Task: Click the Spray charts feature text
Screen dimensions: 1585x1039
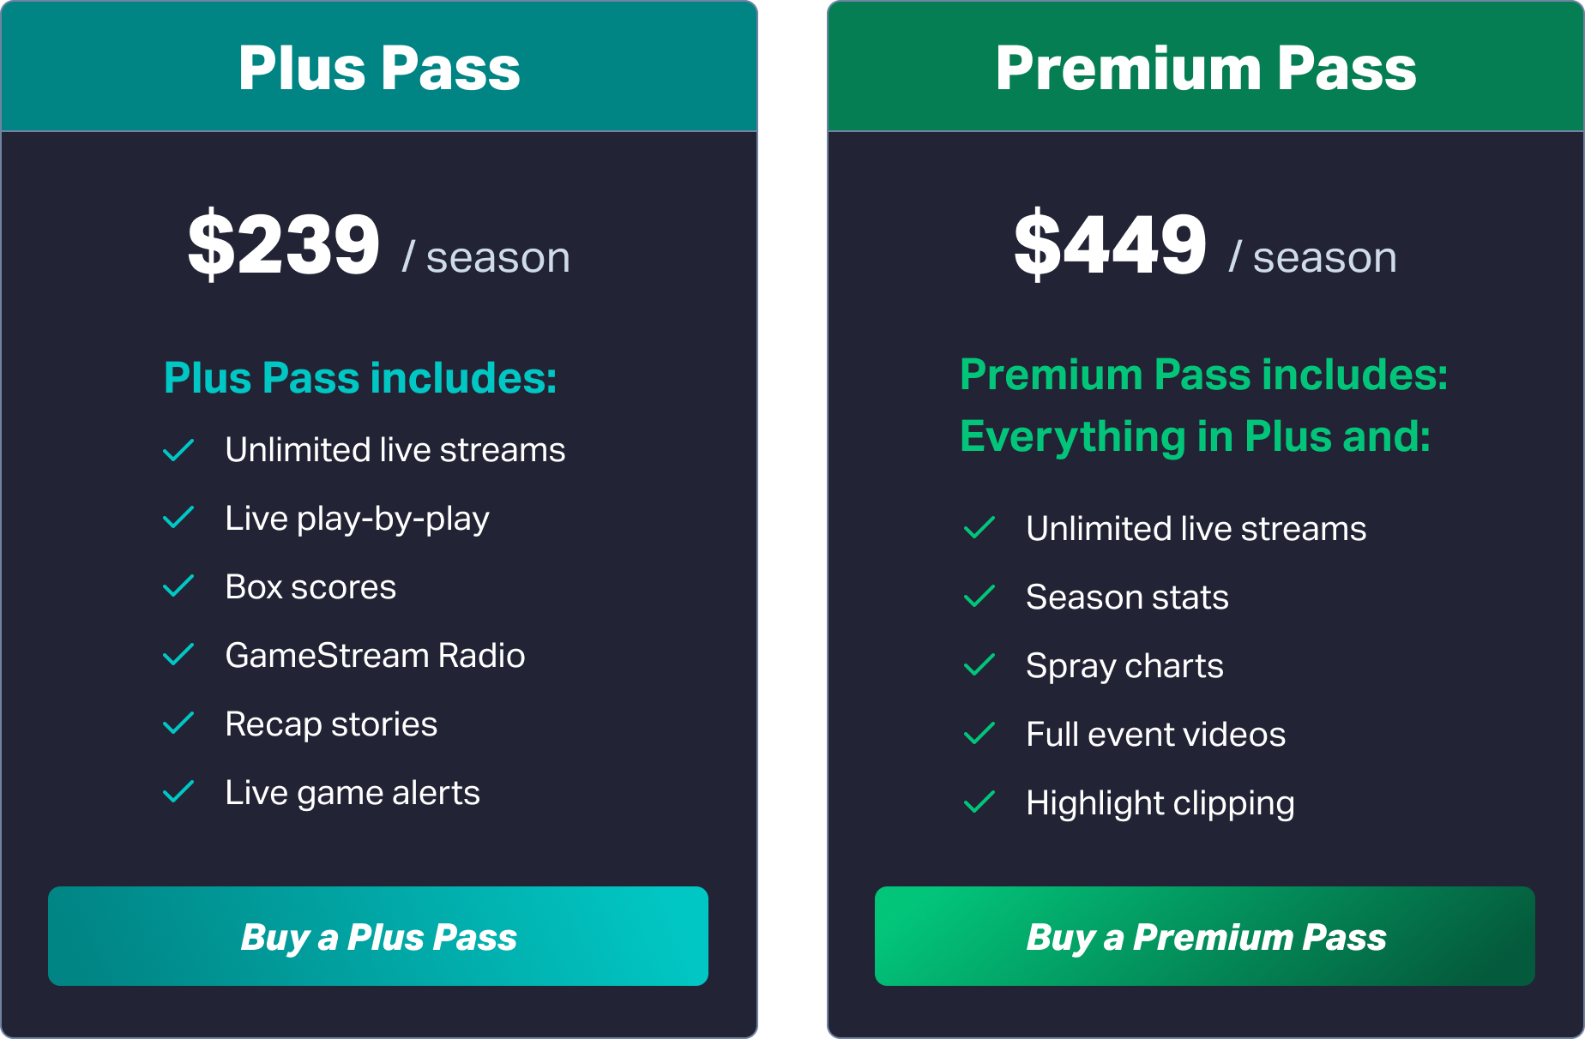Action: 1124,666
